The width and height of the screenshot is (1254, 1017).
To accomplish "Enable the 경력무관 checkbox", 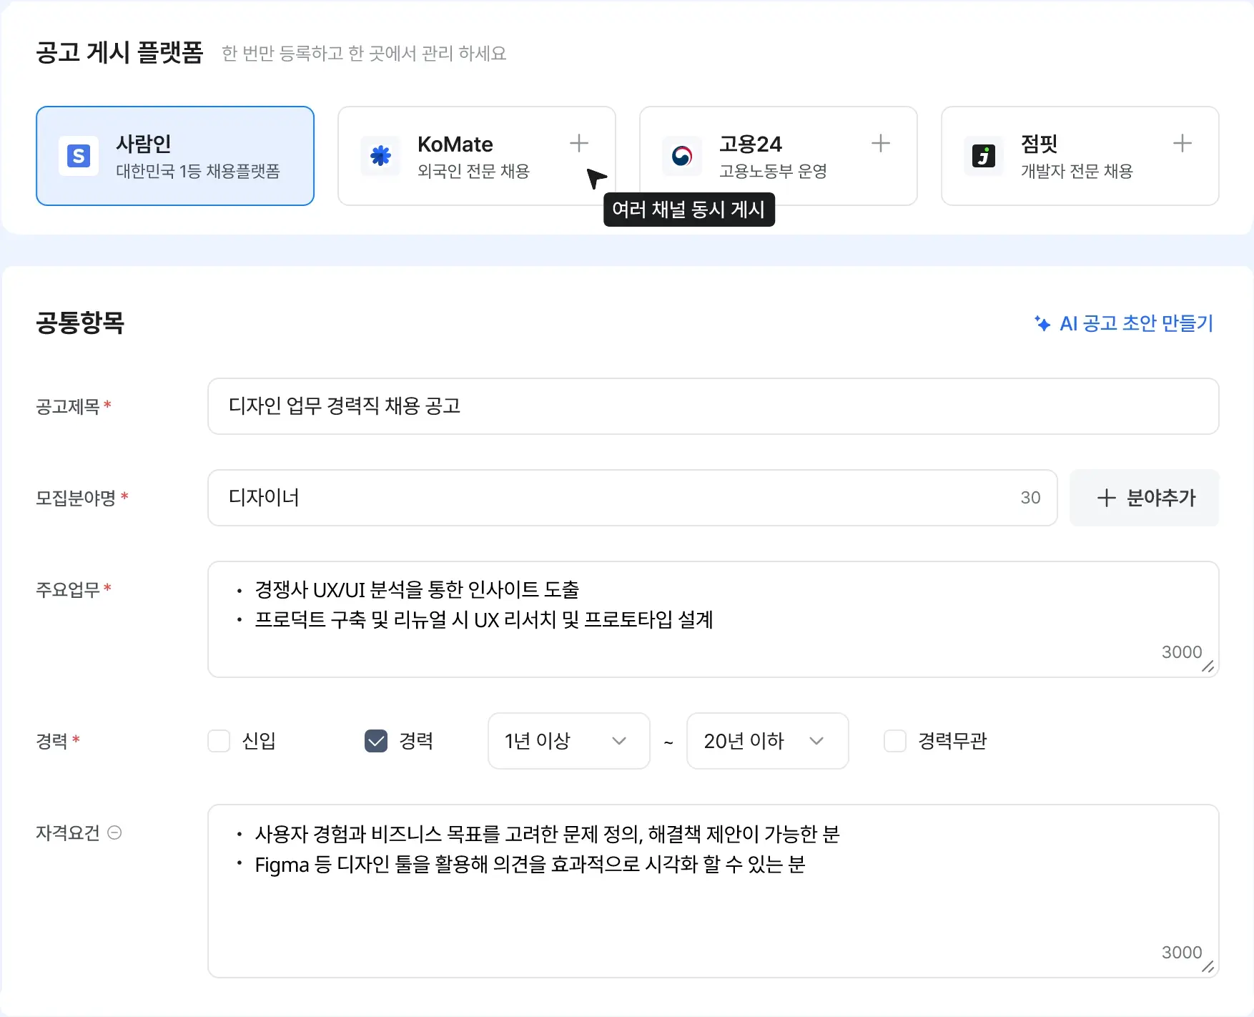I will pos(895,741).
